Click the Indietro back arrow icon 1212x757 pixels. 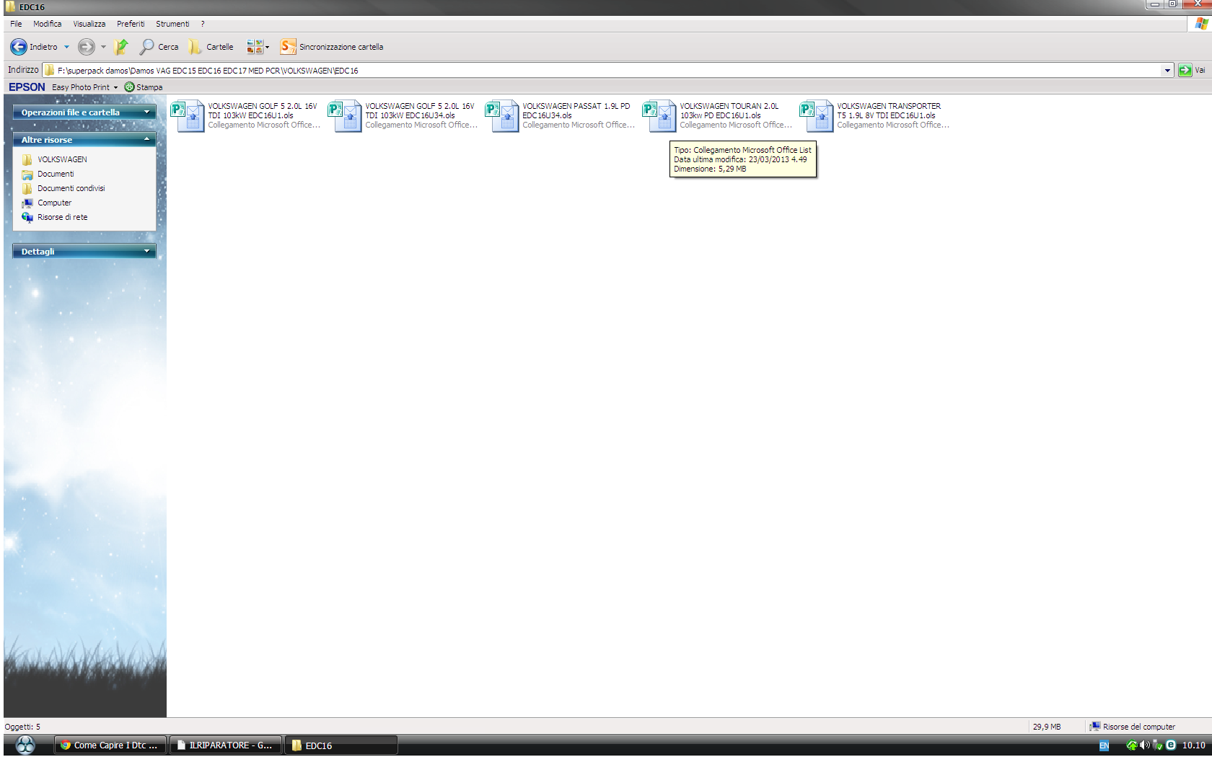click(19, 47)
